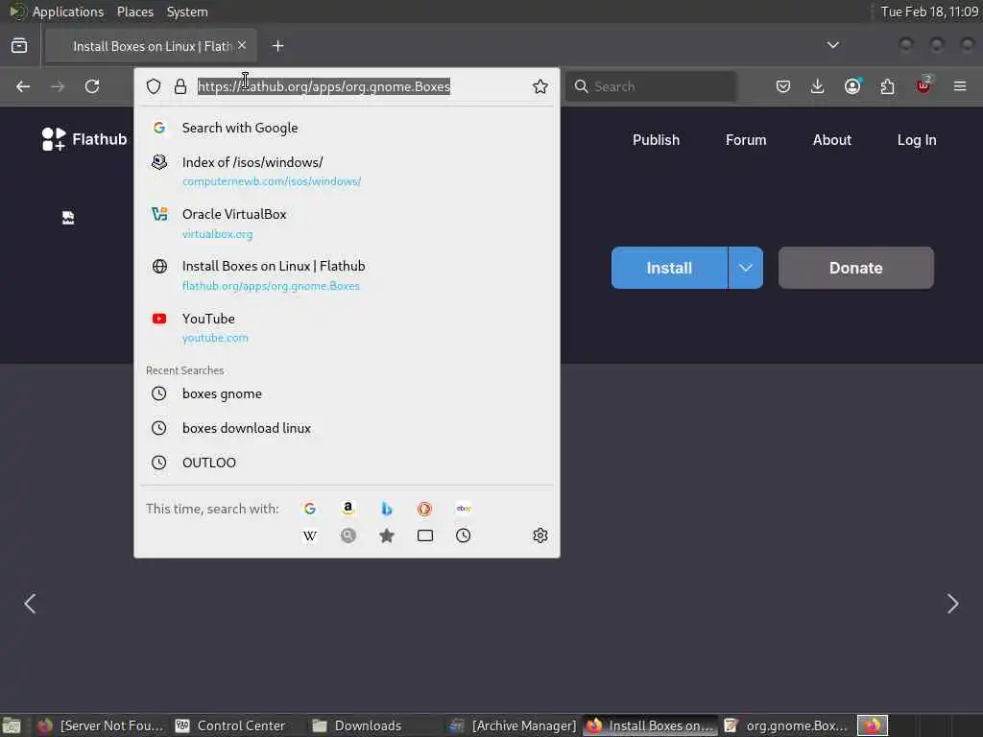
Task: Open the tracking protection shield icon
Action: click(154, 86)
